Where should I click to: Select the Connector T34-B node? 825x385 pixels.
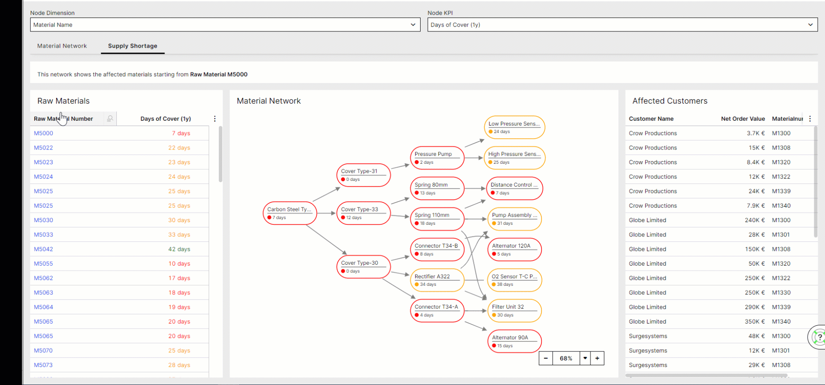tap(437, 249)
